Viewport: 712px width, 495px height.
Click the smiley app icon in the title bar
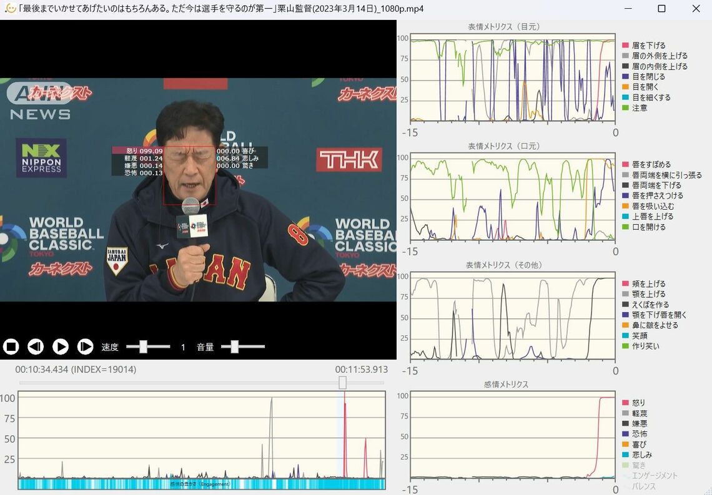pos(10,9)
